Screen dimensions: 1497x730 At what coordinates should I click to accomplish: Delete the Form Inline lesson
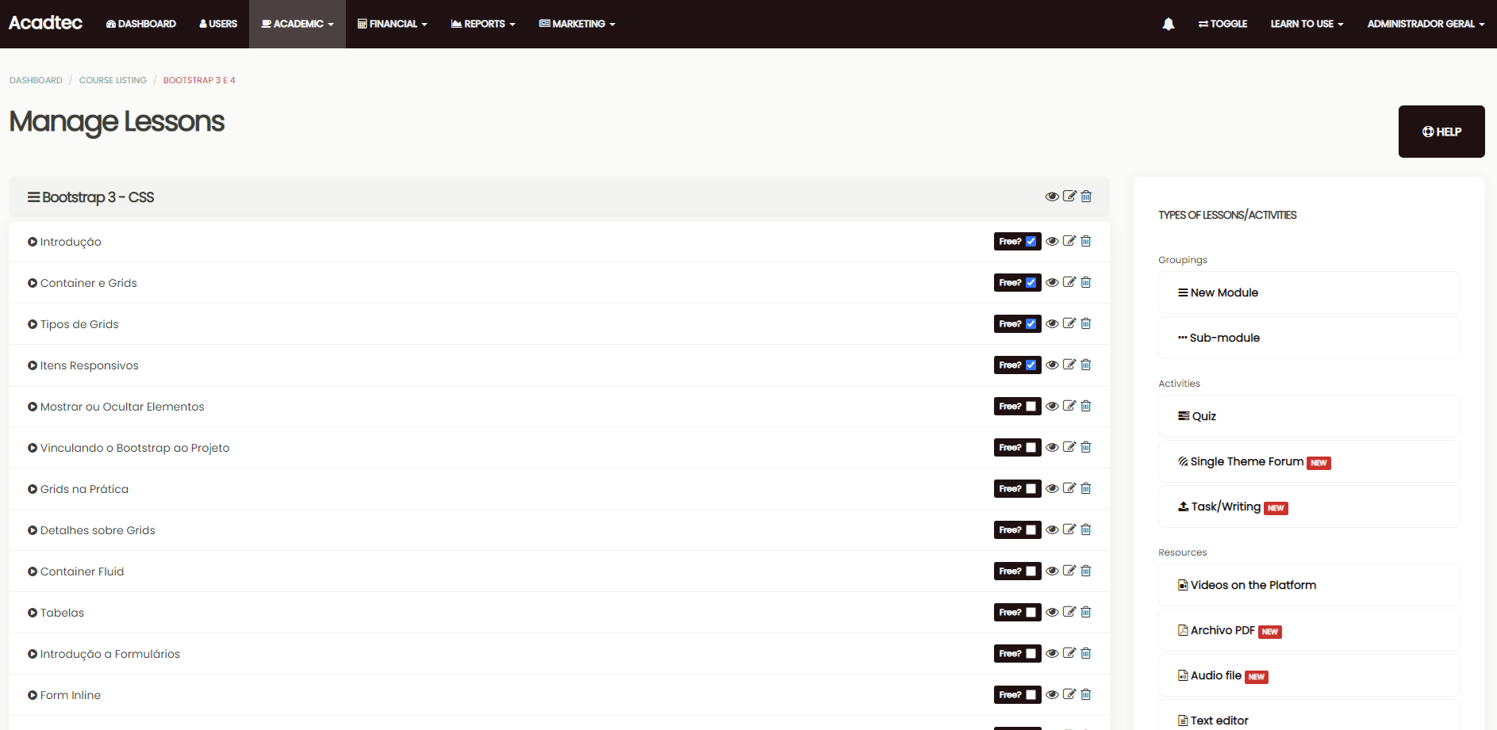pos(1086,694)
